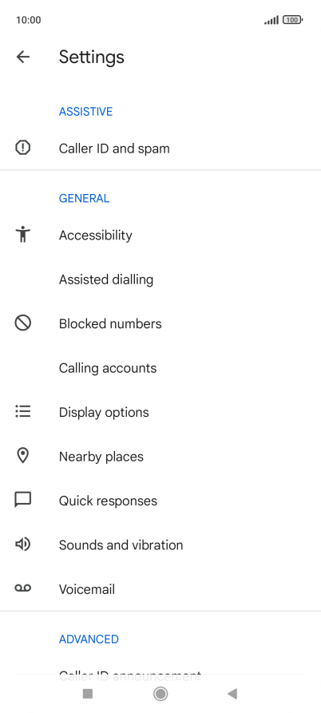Image resolution: width=321 pixels, height=713 pixels.
Task: Tap the Sounds and vibration speaker icon
Action: point(22,545)
